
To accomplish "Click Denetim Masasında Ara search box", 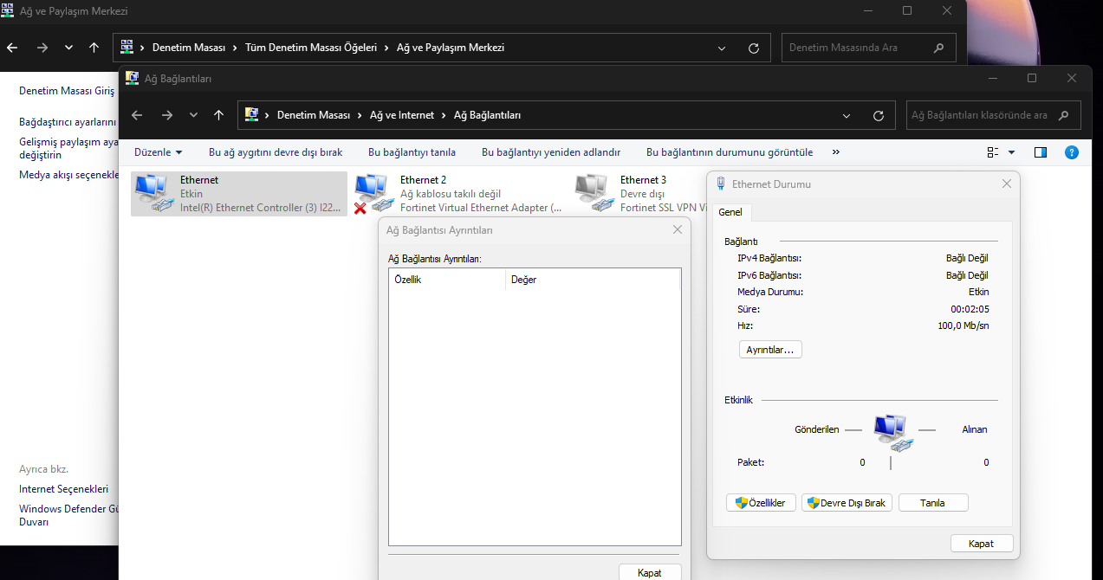I will [x=868, y=48].
